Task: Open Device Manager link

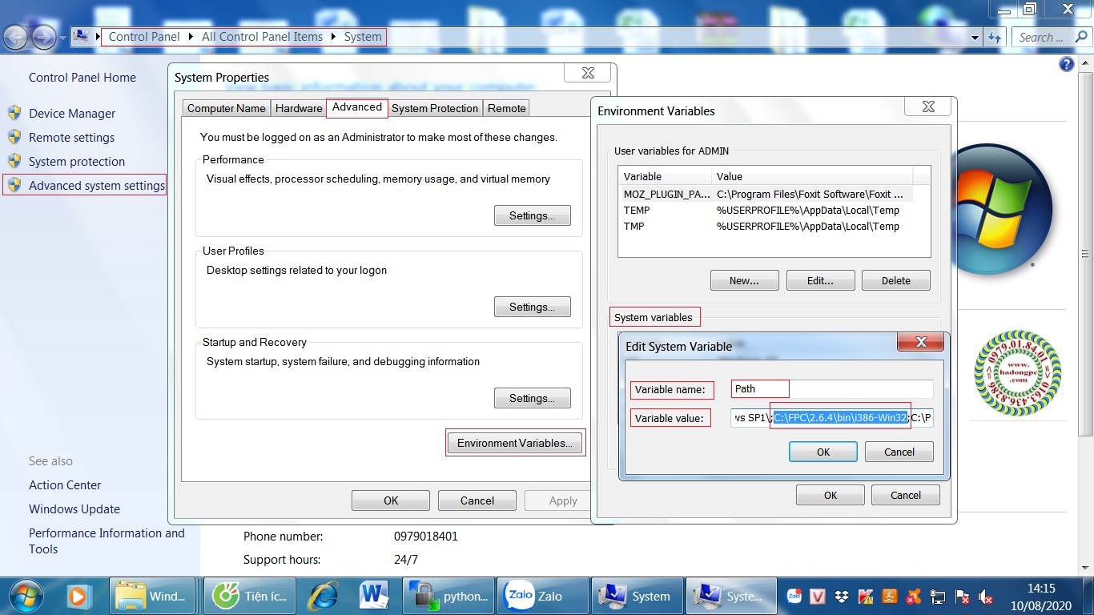Action: pyautogui.click(x=72, y=114)
